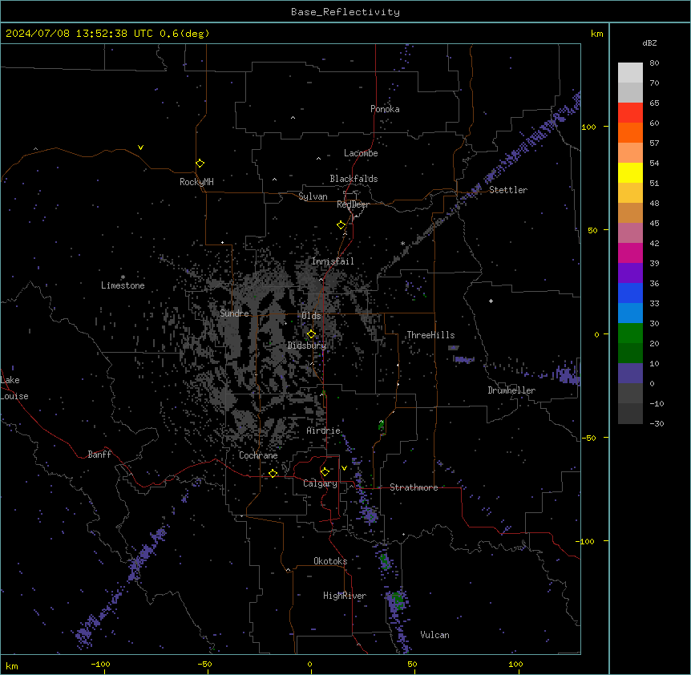691x675 pixels.
Task: Click the yellow V marker west of RockyMH
Action: pyautogui.click(x=140, y=148)
